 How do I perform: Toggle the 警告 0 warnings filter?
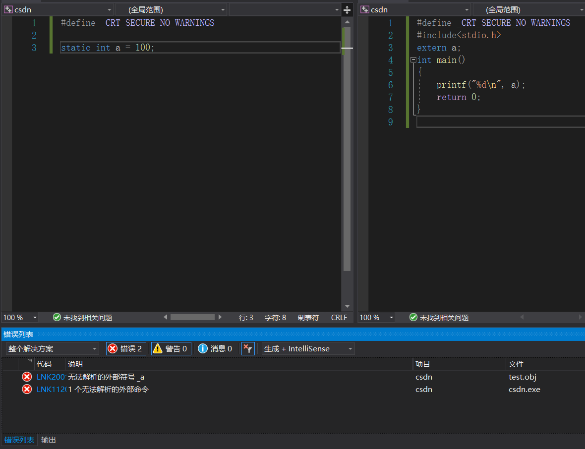coord(171,349)
